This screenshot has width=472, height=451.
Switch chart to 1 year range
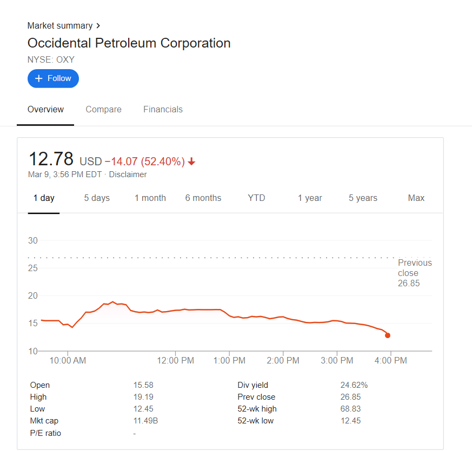[310, 198]
